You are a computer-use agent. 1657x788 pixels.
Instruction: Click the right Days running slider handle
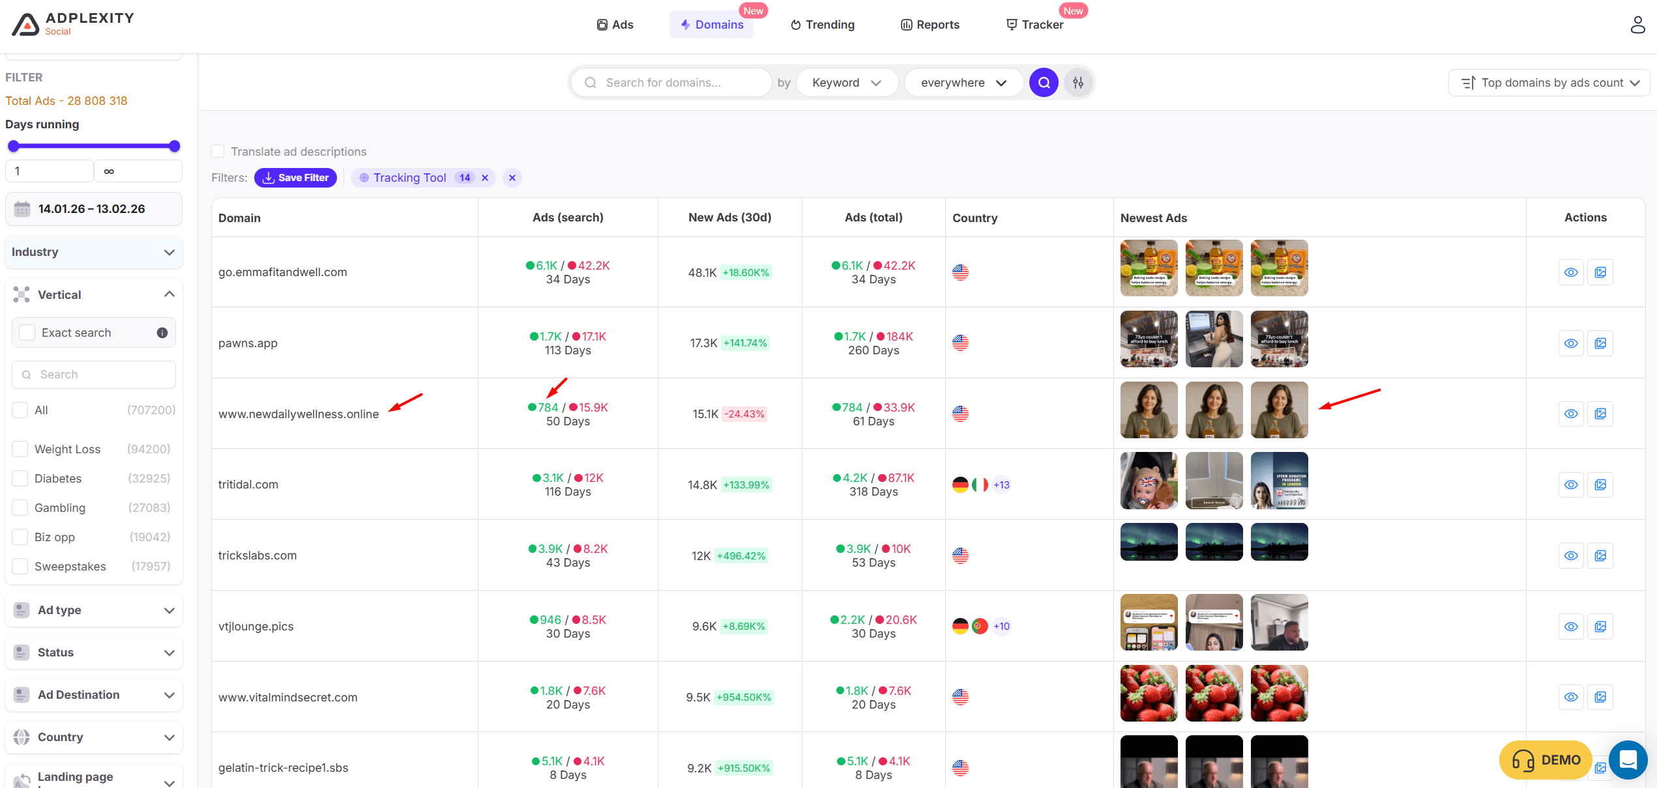(x=174, y=146)
